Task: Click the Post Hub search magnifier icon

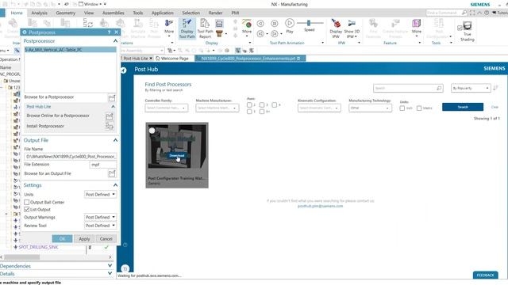Action: click(x=439, y=88)
